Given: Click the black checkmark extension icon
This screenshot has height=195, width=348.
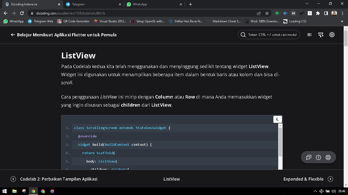Looking at the screenshot, I should (x=302, y=13).
